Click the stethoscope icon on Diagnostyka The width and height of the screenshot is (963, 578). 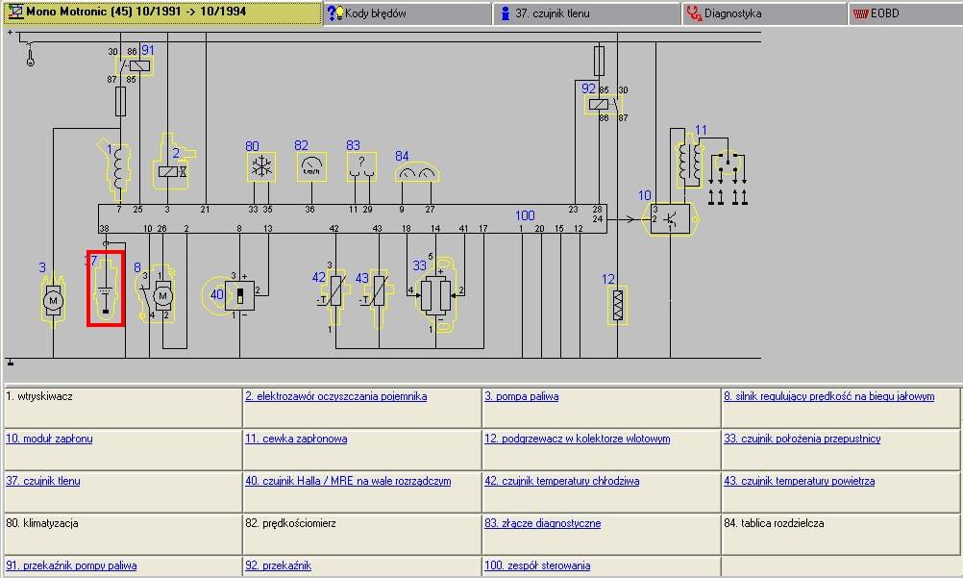click(694, 13)
